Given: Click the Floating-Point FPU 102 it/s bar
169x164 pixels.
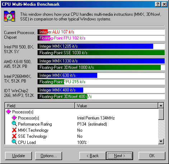Looking at the screenshot, I should (101, 38).
